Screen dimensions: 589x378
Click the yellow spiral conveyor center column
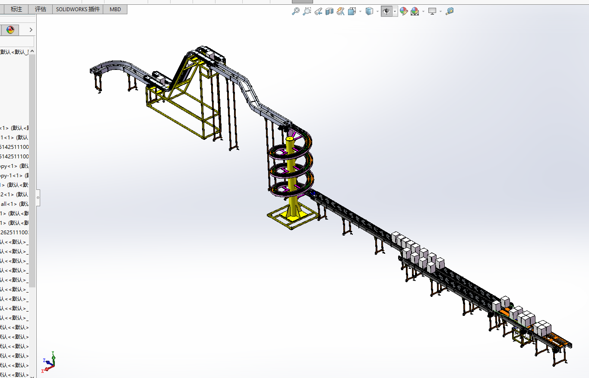point(292,177)
